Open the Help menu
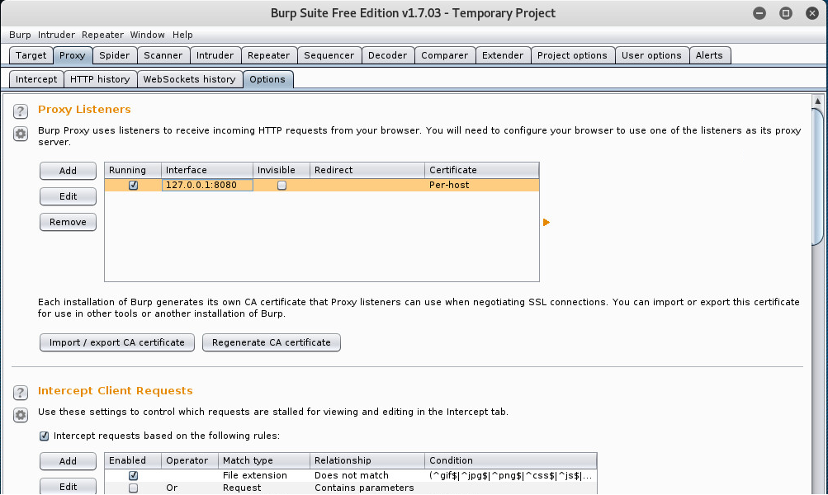 tap(182, 35)
